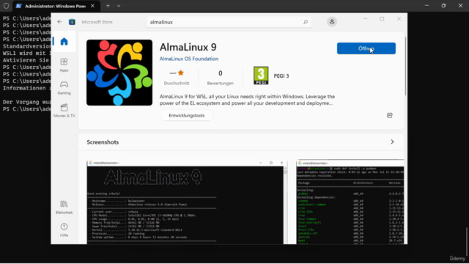Go to the Home sidebar section

[x=64, y=41]
